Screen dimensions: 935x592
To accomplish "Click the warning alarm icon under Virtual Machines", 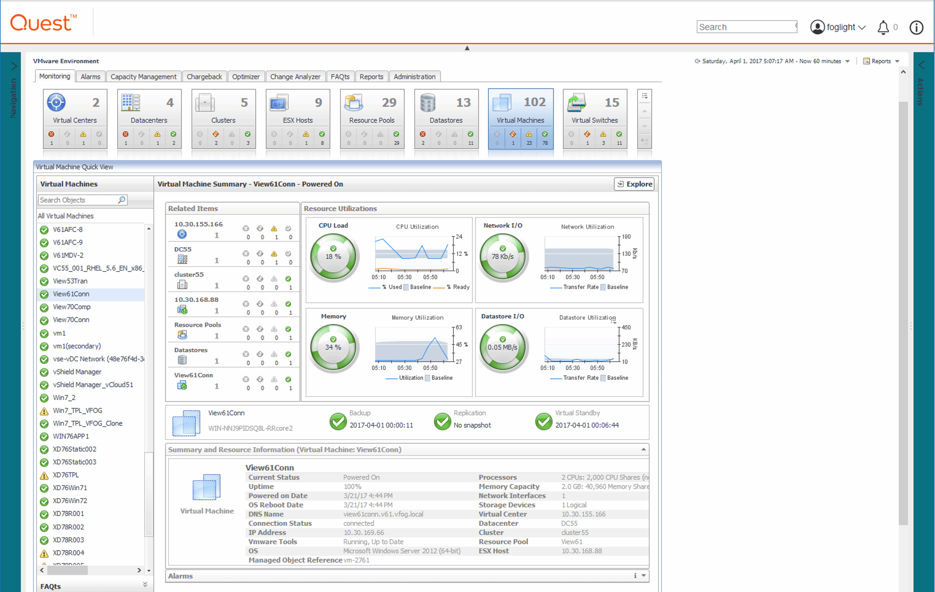I will pyautogui.click(x=529, y=134).
